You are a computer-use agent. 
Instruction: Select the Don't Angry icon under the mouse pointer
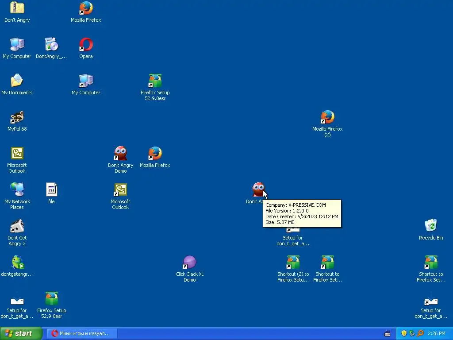point(258,189)
